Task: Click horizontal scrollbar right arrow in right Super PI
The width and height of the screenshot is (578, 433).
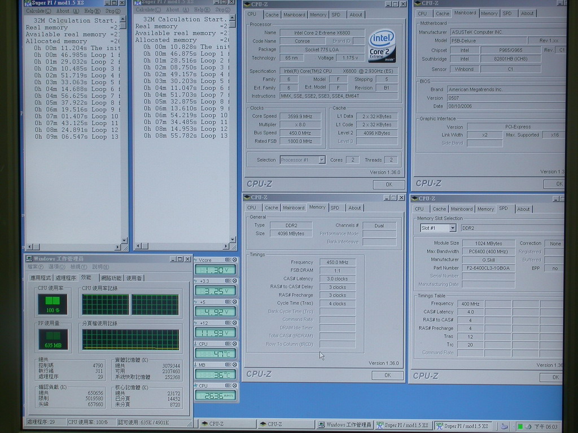Action: 226,246
